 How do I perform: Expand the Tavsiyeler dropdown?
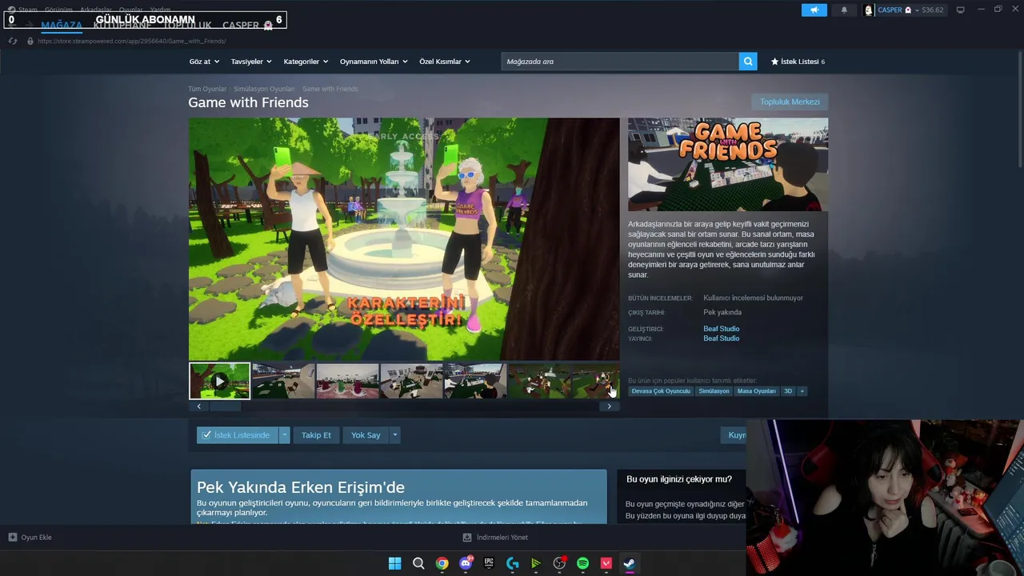click(251, 62)
